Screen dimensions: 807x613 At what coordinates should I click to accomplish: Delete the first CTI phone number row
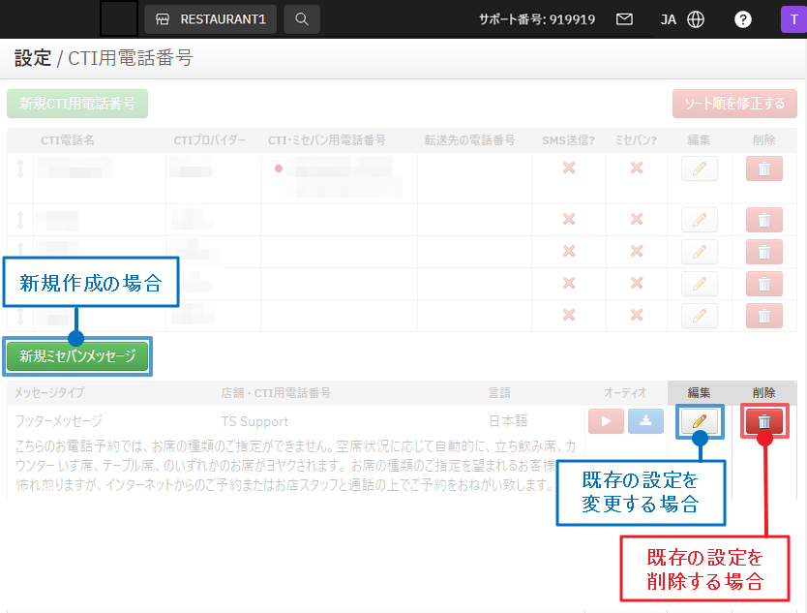(764, 169)
